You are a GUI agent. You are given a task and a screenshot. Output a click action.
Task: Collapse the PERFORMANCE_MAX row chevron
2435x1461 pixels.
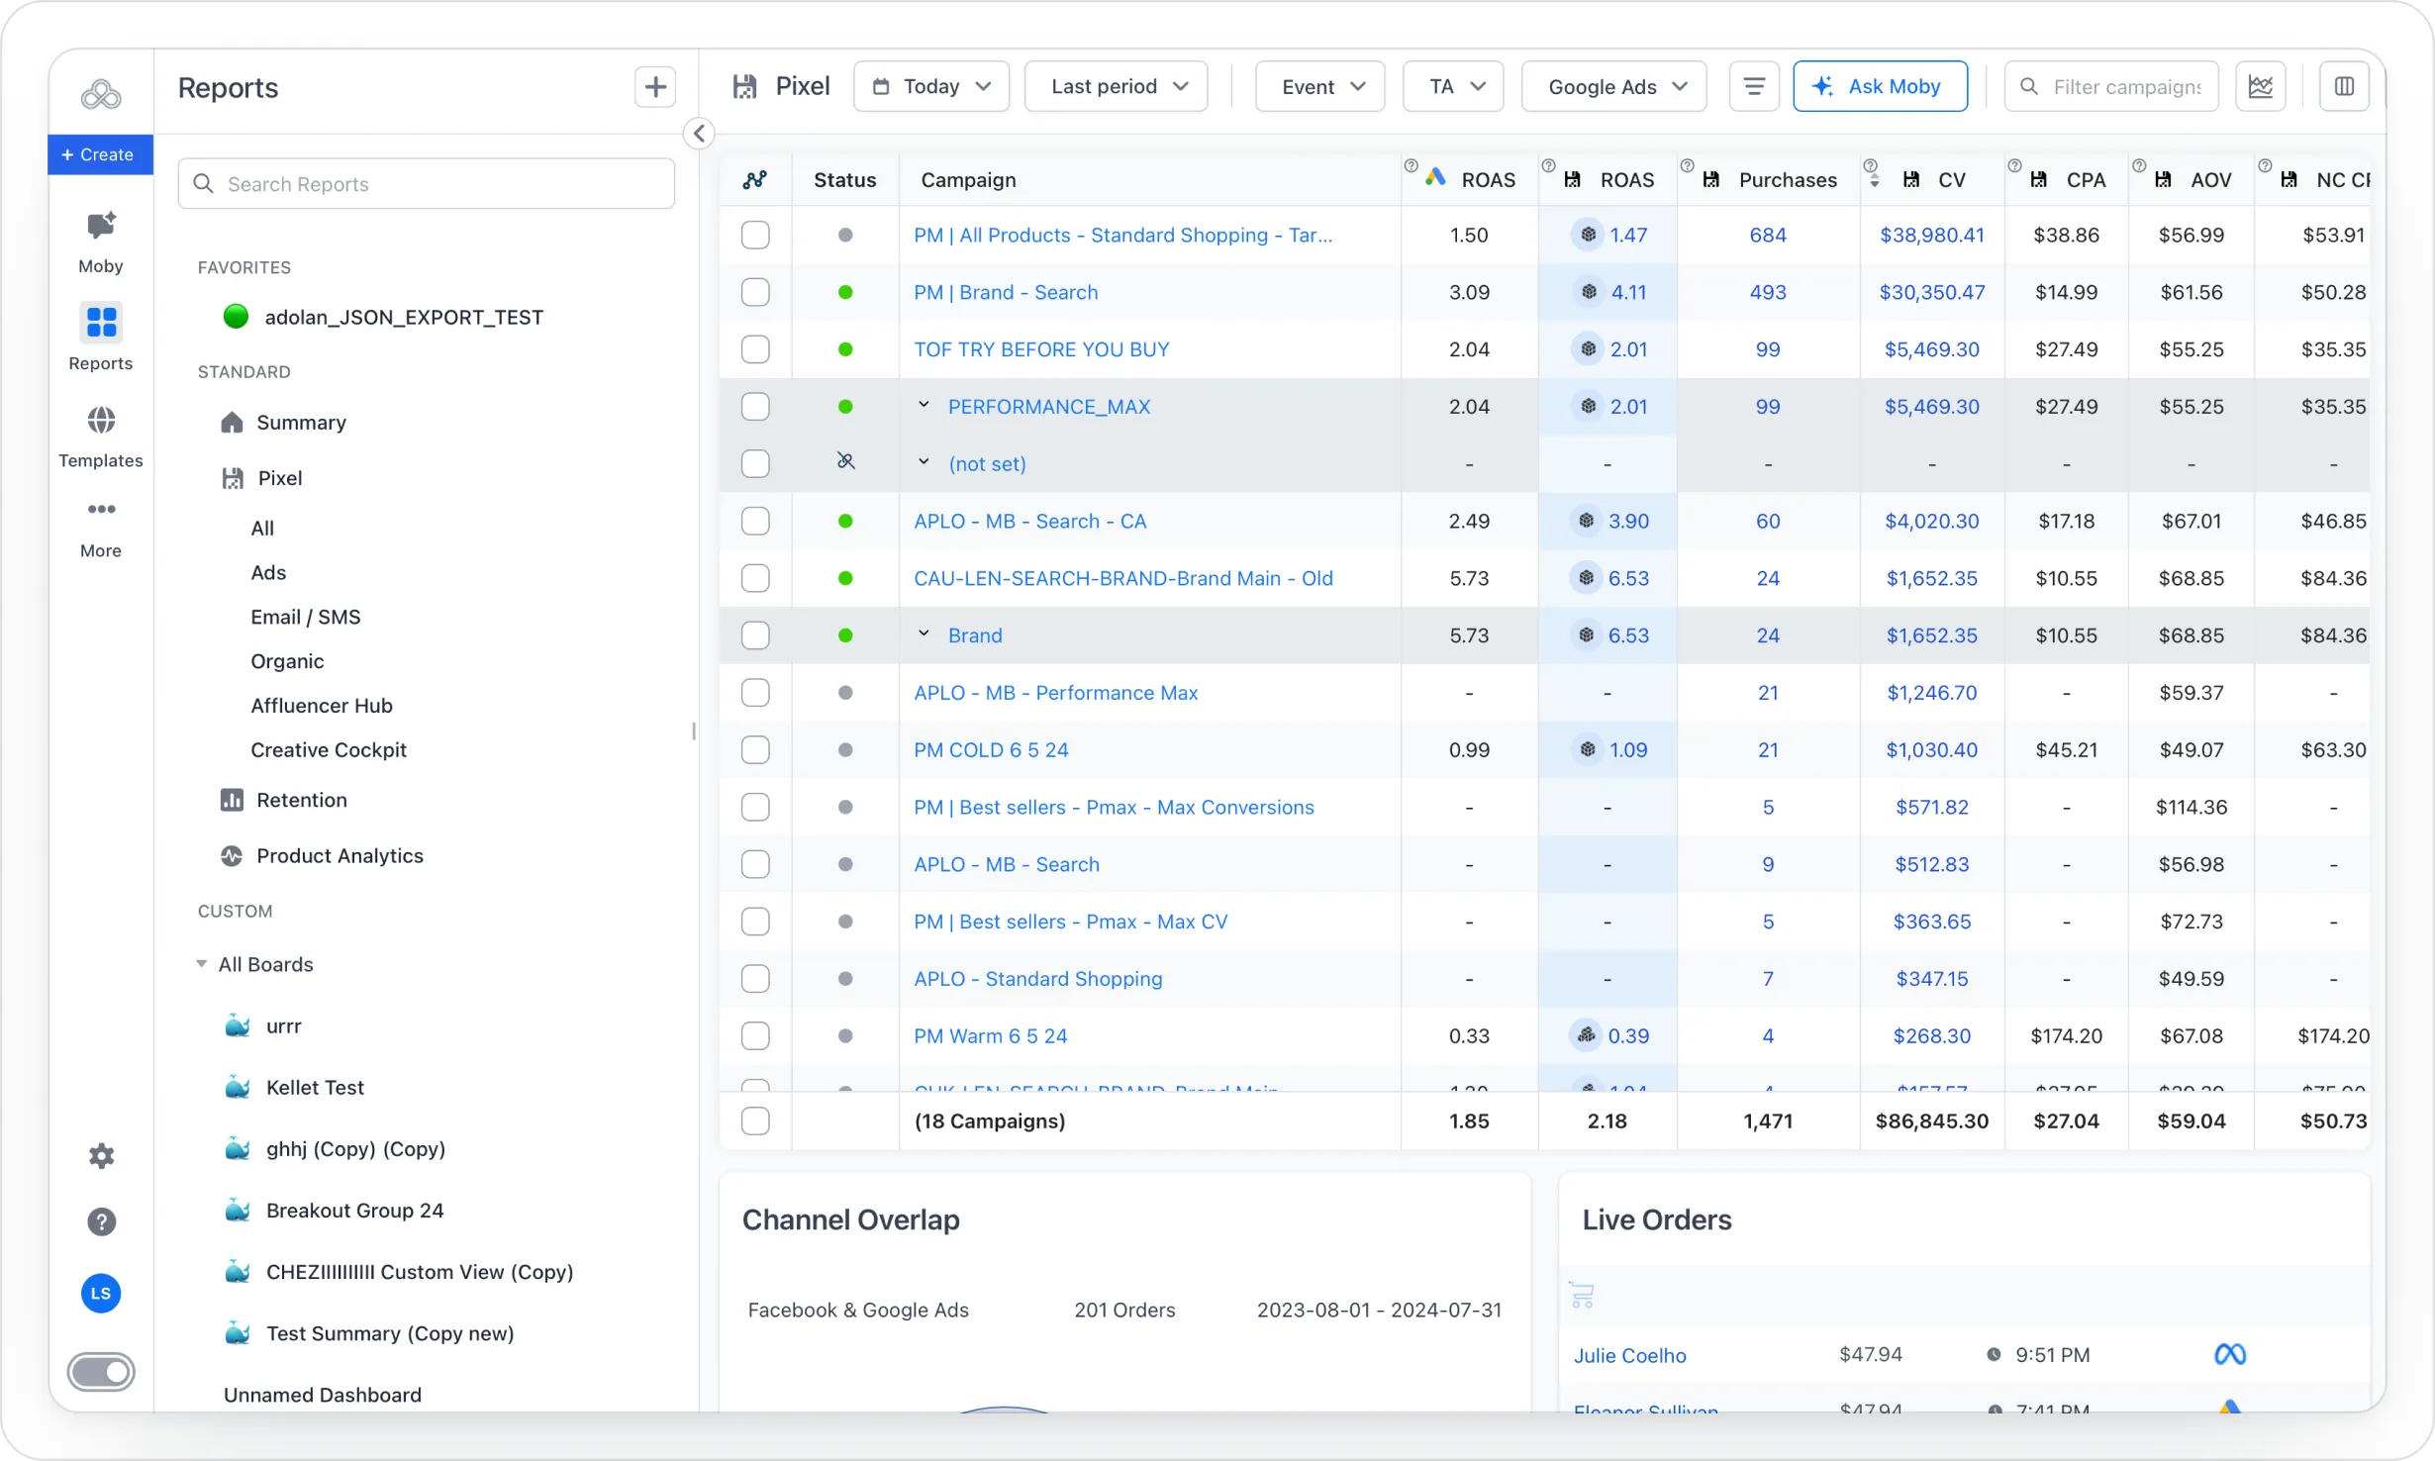pyautogui.click(x=924, y=406)
